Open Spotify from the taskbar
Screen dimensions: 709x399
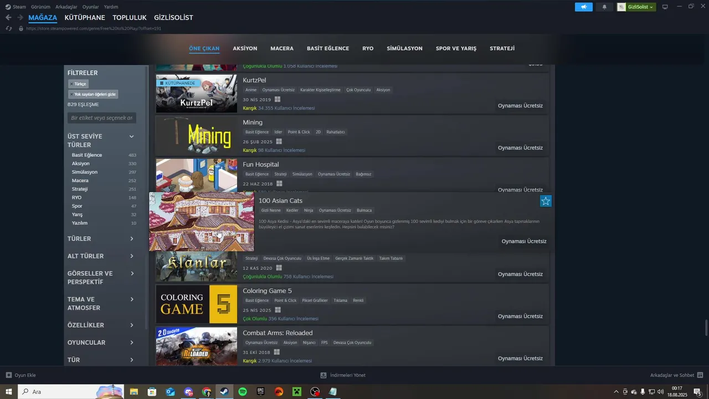pos(243,392)
